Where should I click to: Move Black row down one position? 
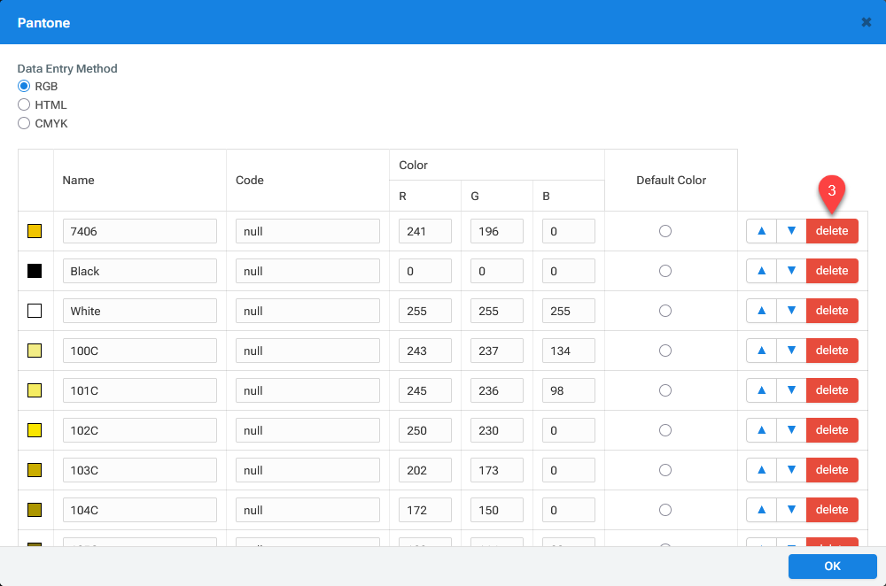point(791,271)
